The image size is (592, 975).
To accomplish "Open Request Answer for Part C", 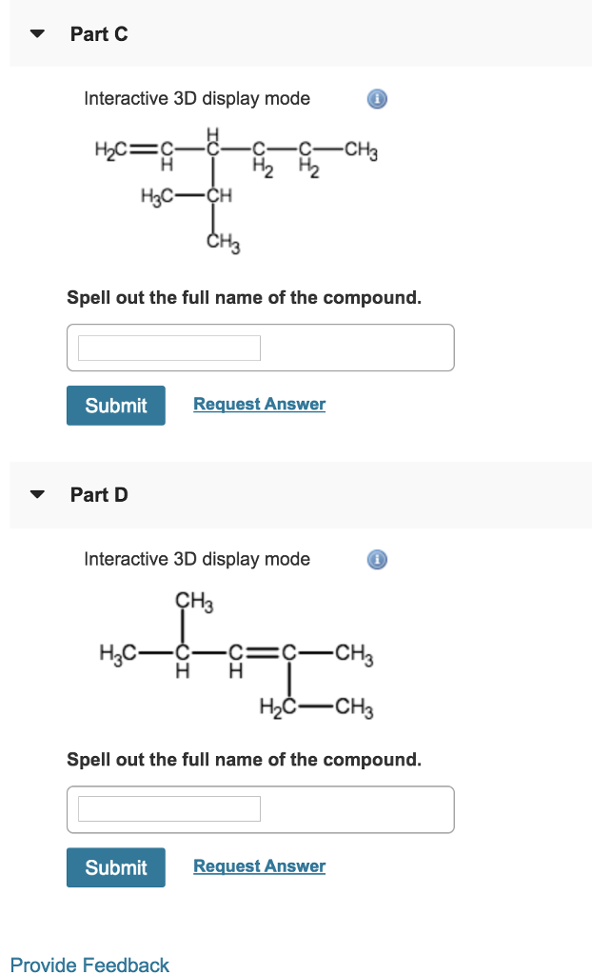I will [x=259, y=404].
